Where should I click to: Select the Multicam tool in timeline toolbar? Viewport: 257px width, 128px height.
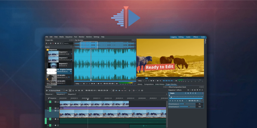[82, 91]
